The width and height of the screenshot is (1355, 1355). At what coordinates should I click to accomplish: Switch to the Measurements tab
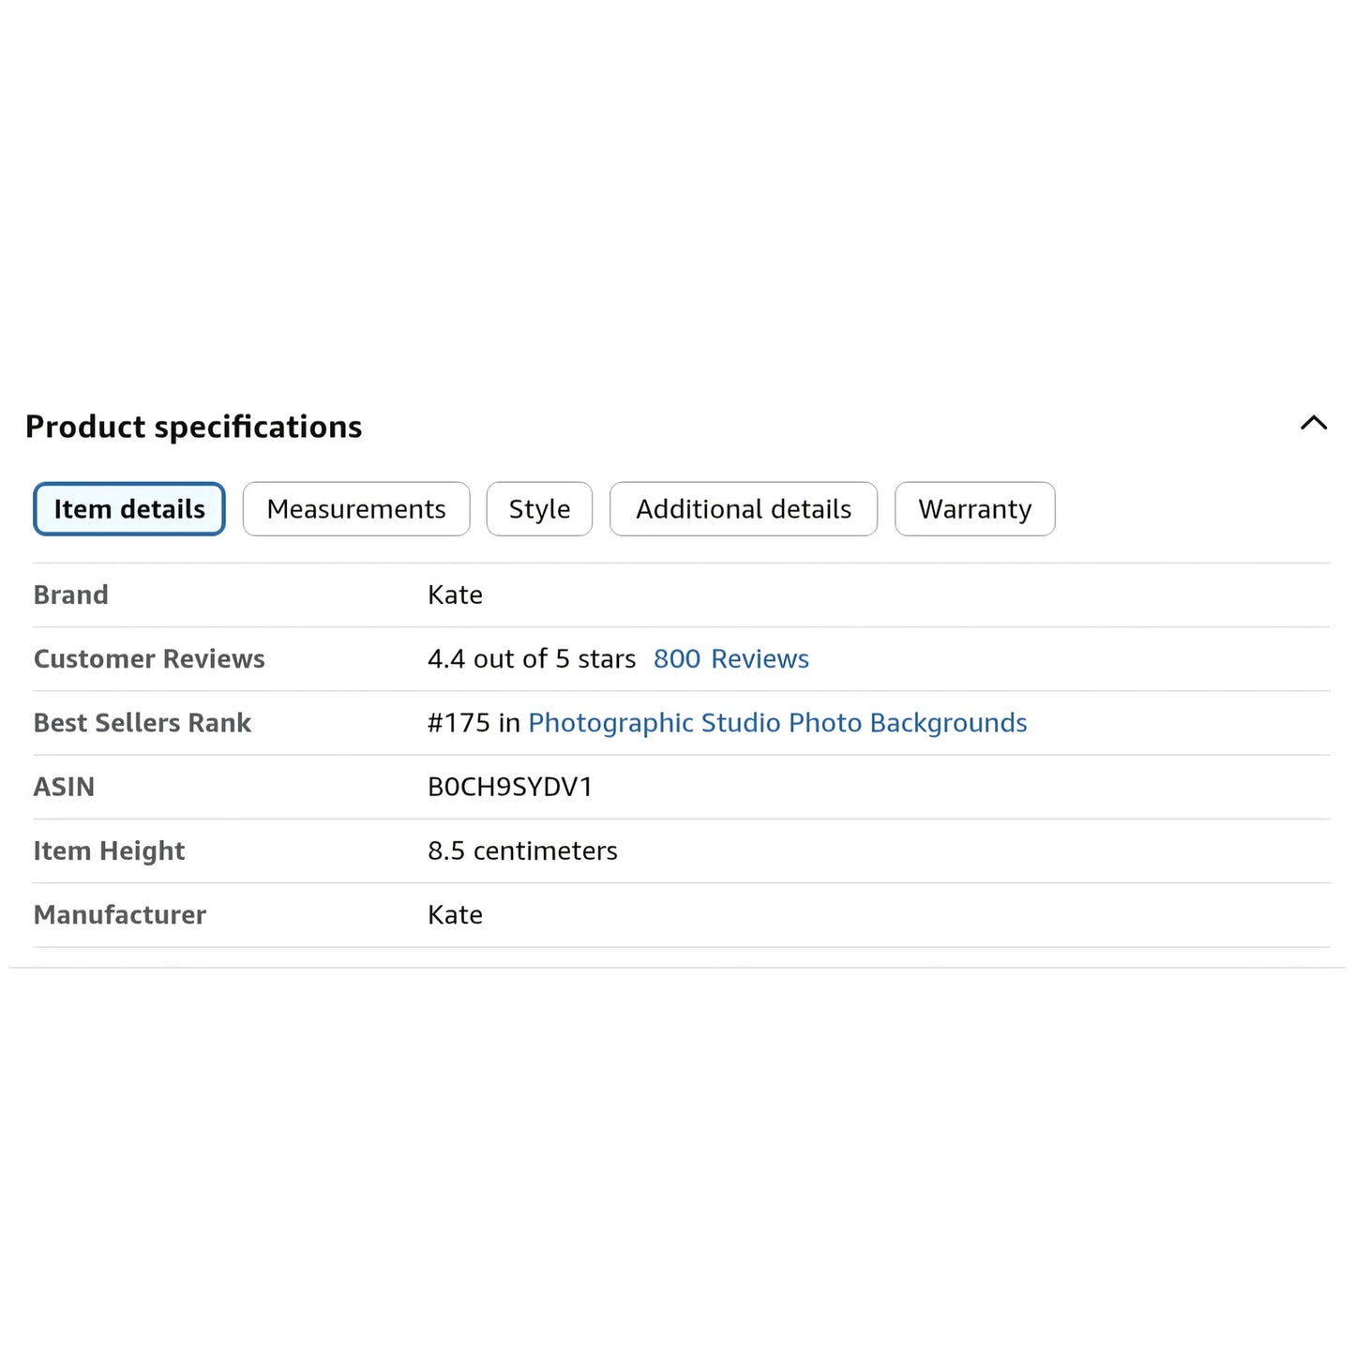[x=356, y=509]
